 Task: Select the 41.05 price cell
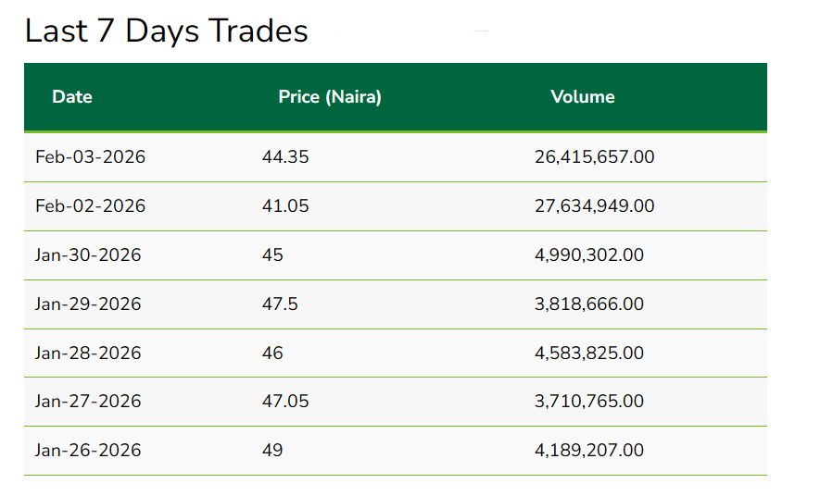click(x=285, y=206)
